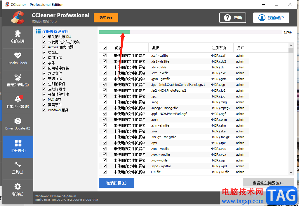Toggle 未使用的文件扩展名 category checkbox
299x206 pixels.
click(44, 42)
